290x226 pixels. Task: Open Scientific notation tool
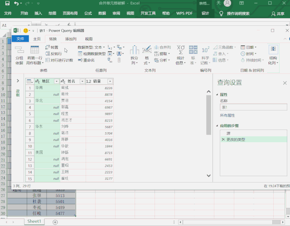tap(205, 55)
